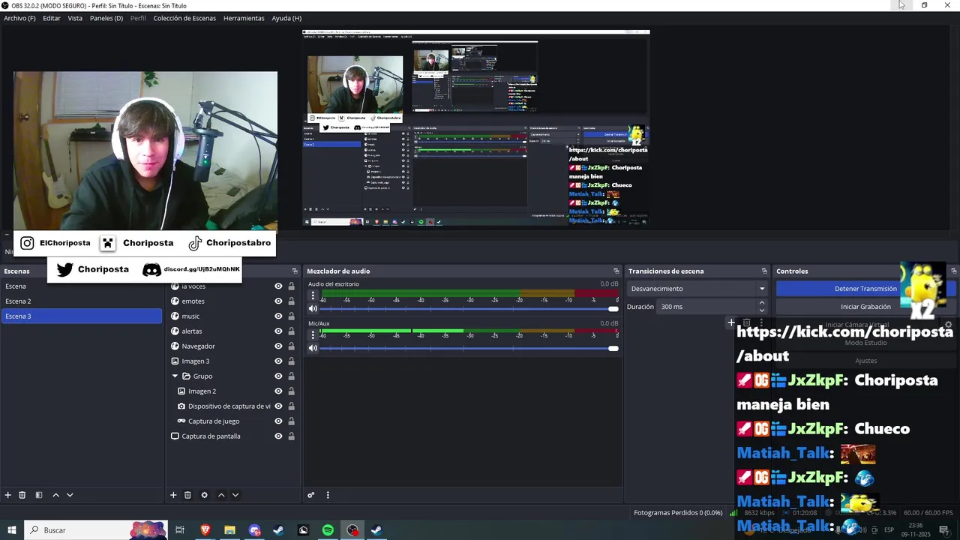Open the Colección de Escenas menu
The width and height of the screenshot is (960, 540).
[x=184, y=18]
